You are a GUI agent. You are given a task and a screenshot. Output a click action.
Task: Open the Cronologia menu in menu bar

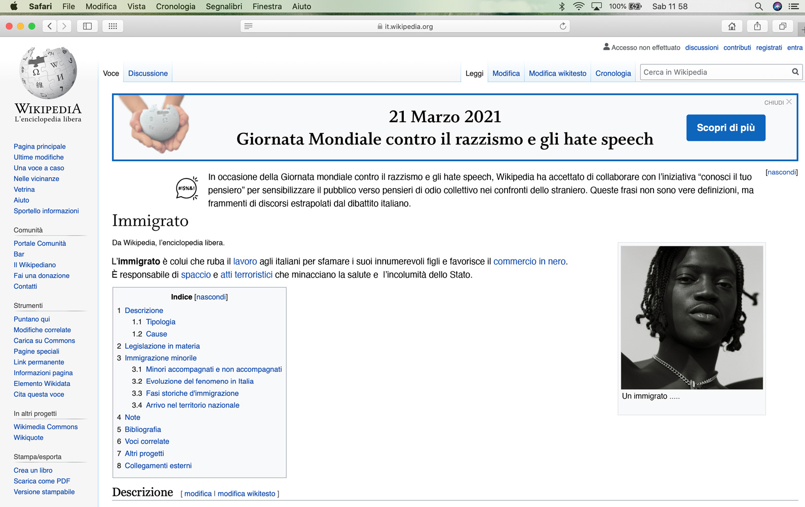tap(175, 6)
